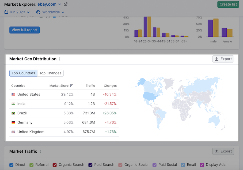Switch to the Top Countries tab
This screenshot has height=170, width=243.
tap(23, 73)
